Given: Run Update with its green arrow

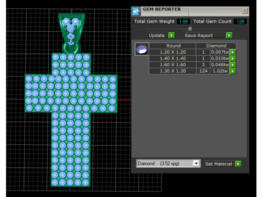Looking at the screenshot, I should 171,35.
